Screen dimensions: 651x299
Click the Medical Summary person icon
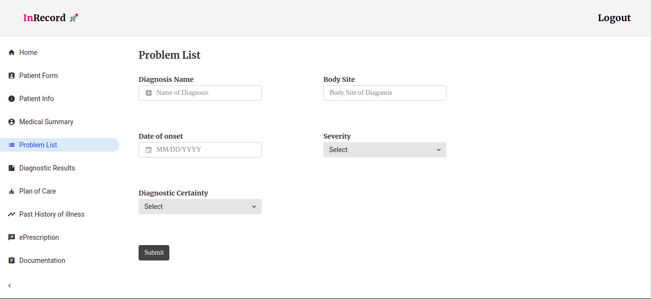[12, 122]
